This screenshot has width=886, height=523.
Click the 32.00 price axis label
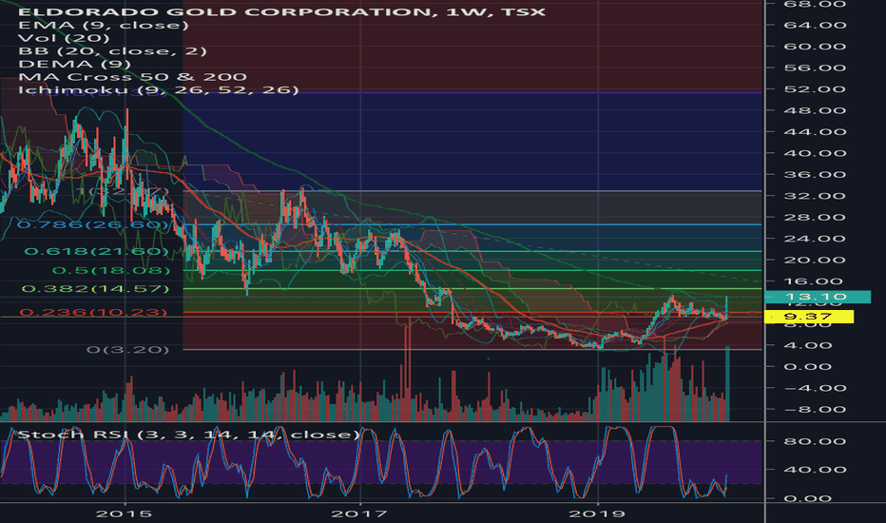[x=815, y=196]
